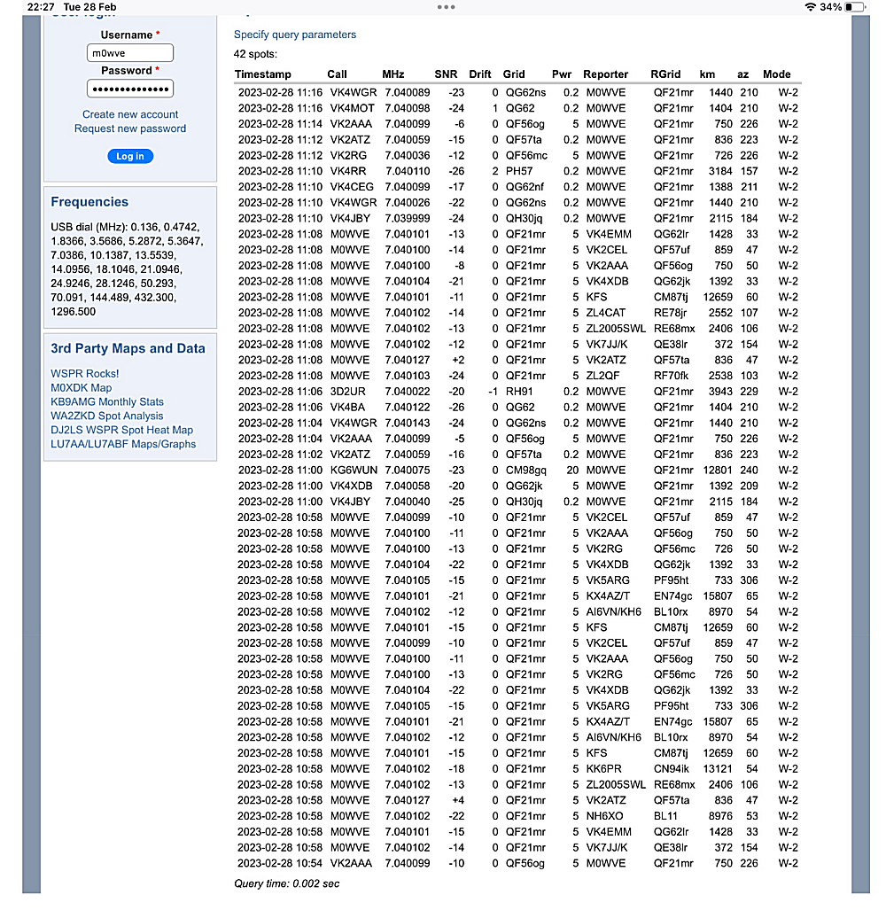Click the SNR column header
The image size is (886, 918).
point(446,74)
